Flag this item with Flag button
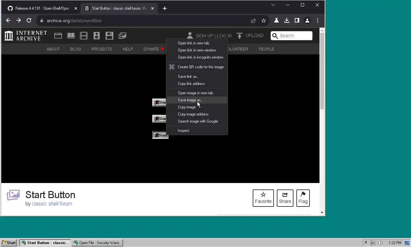The image size is (411, 247). pos(303,198)
